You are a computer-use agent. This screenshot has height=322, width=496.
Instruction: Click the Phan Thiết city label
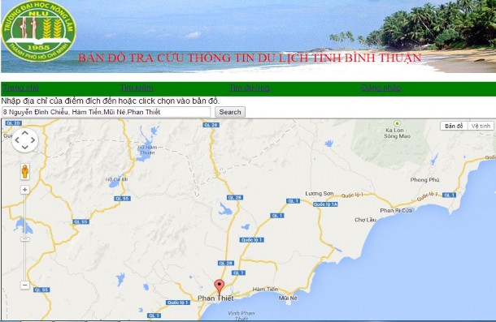[215, 298]
